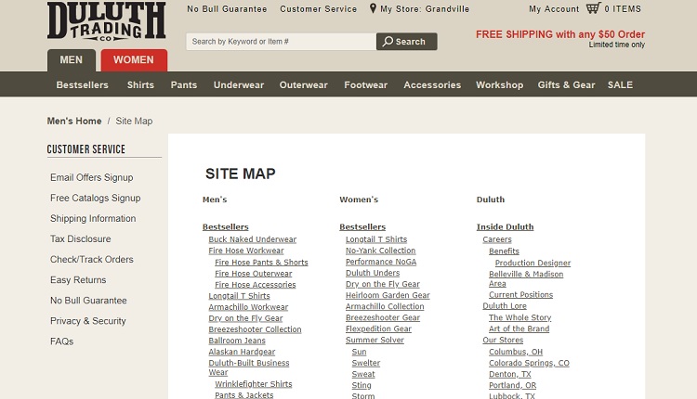697x399 pixels.
Task: Open Fire Hose Pants & Shorts link
Action: click(261, 263)
